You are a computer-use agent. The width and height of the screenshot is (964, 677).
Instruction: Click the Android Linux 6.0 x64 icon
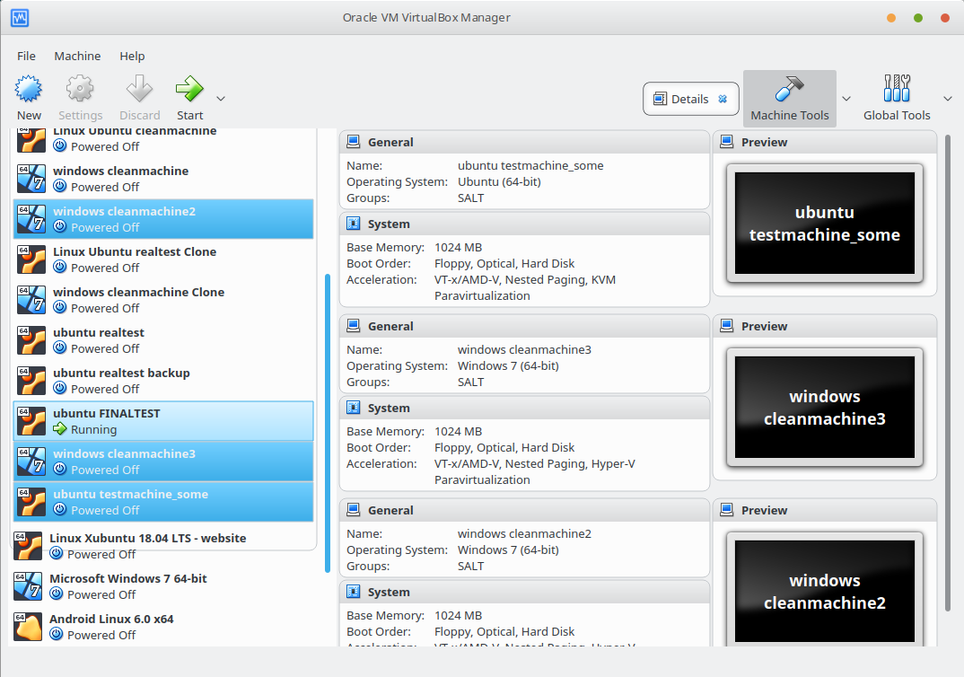click(28, 628)
